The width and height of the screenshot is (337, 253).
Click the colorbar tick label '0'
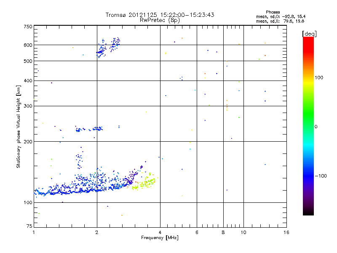click(316, 127)
